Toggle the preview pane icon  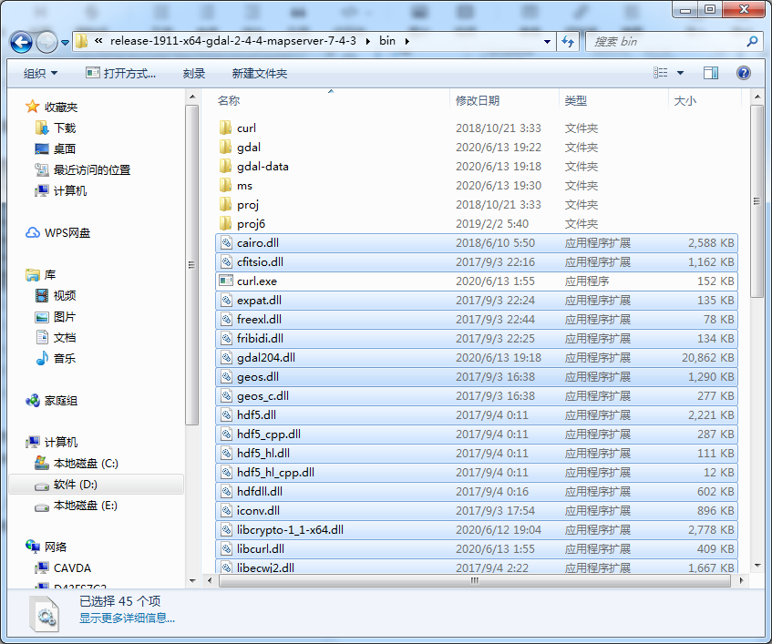click(x=710, y=73)
